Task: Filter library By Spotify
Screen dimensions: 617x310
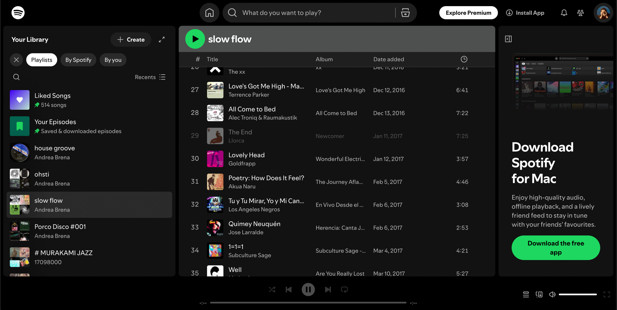Action: 78,60
